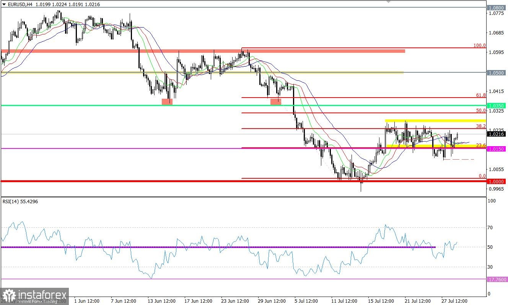
Task: Open the EURUSD,H4 title dropdown arrow
Action: pos(4,4)
